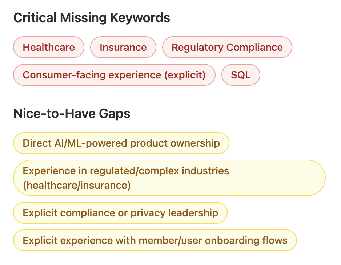
Task: Choose the Regulatory Compliance keyword tag
Action: pyautogui.click(x=227, y=47)
